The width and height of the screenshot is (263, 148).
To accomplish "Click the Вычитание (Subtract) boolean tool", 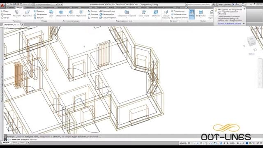I will [x=71, y=13].
